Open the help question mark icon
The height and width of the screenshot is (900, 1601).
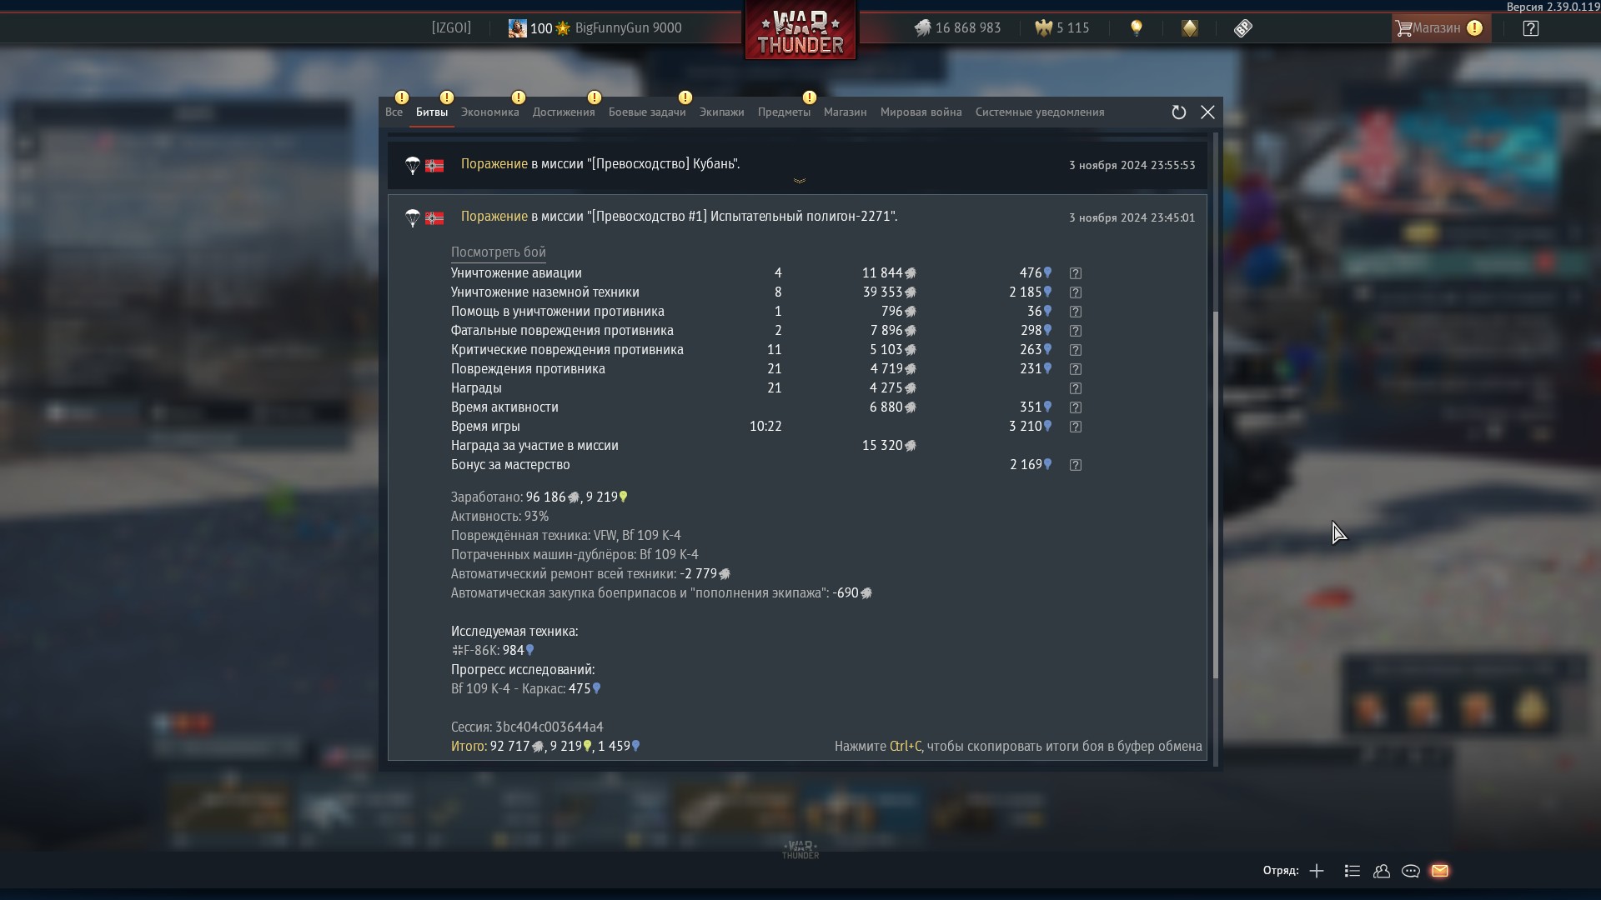1530,28
